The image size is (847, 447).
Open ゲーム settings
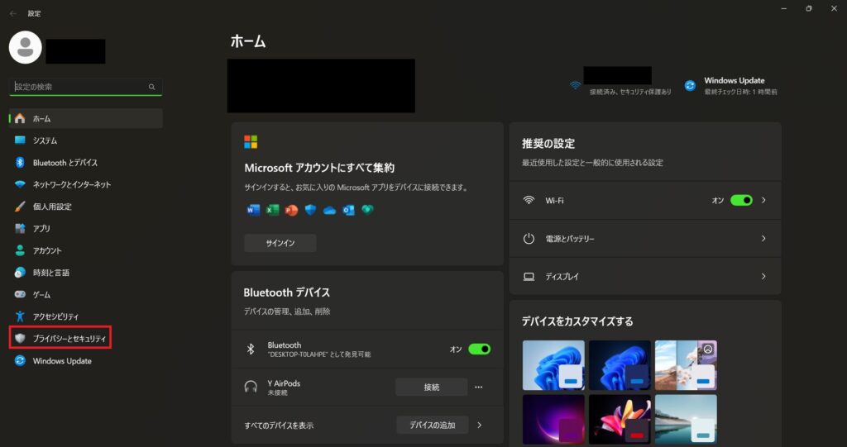pos(86,295)
